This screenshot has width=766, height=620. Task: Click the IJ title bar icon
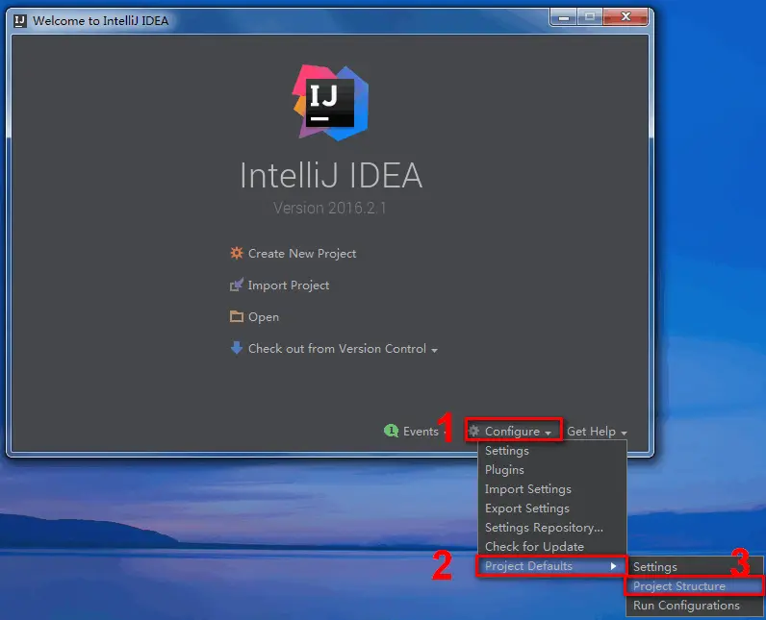[20, 20]
